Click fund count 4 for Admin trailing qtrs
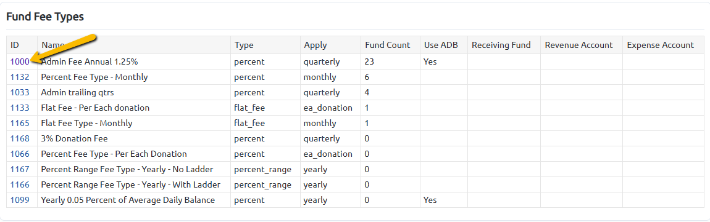This screenshot has height=222, width=710. pyautogui.click(x=367, y=92)
